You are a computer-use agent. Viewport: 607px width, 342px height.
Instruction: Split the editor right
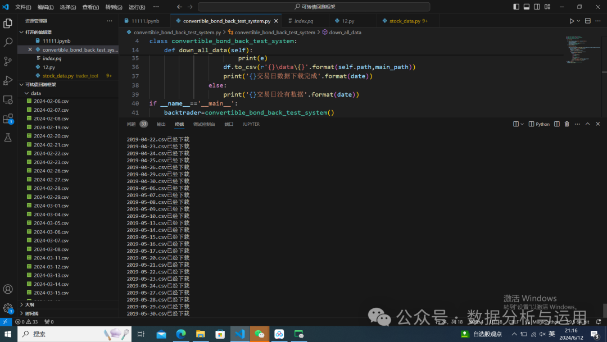tap(588, 21)
